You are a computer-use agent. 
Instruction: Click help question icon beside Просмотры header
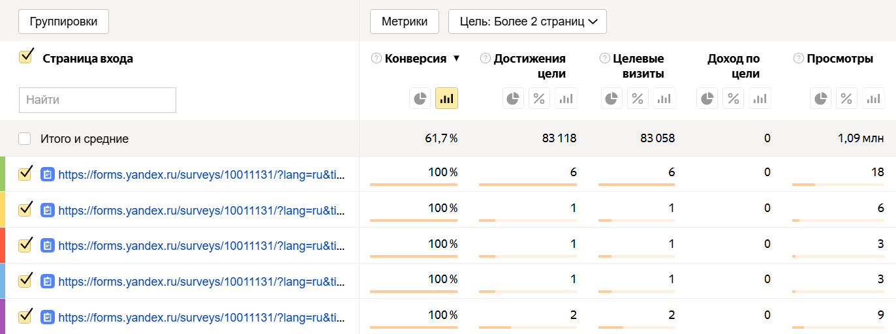point(798,59)
